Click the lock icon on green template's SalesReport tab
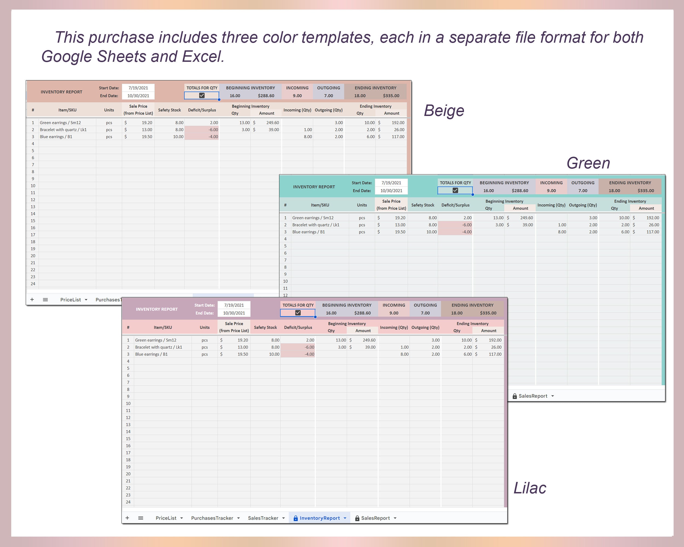684x547 pixels. click(514, 396)
